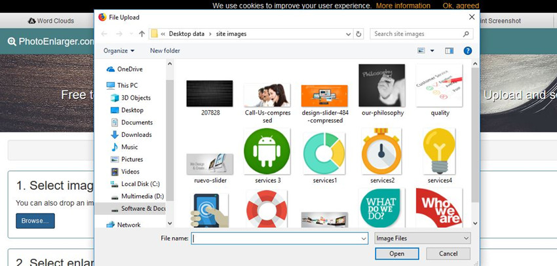The height and width of the screenshot is (266, 557).
Task: Expand the address bar history dropdown
Action: (x=345, y=33)
